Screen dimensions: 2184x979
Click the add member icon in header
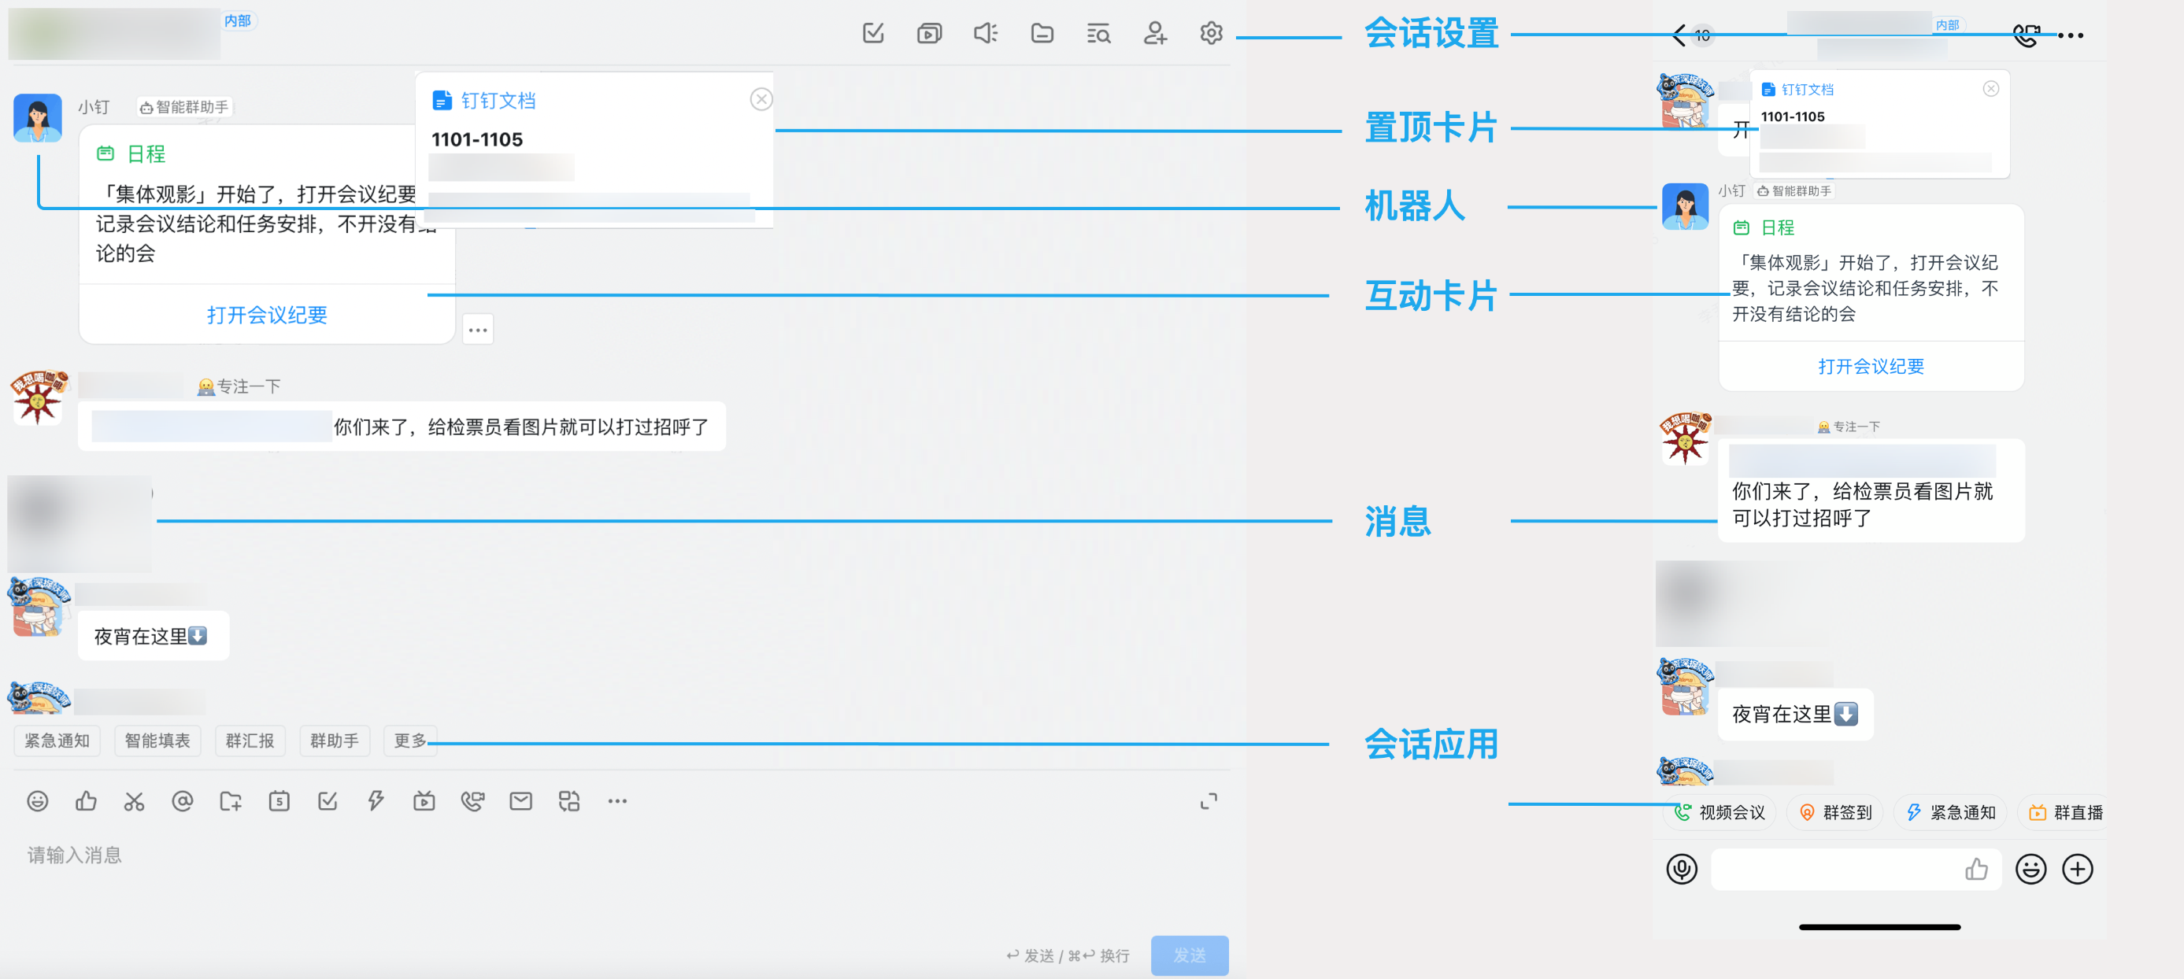point(1155,33)
